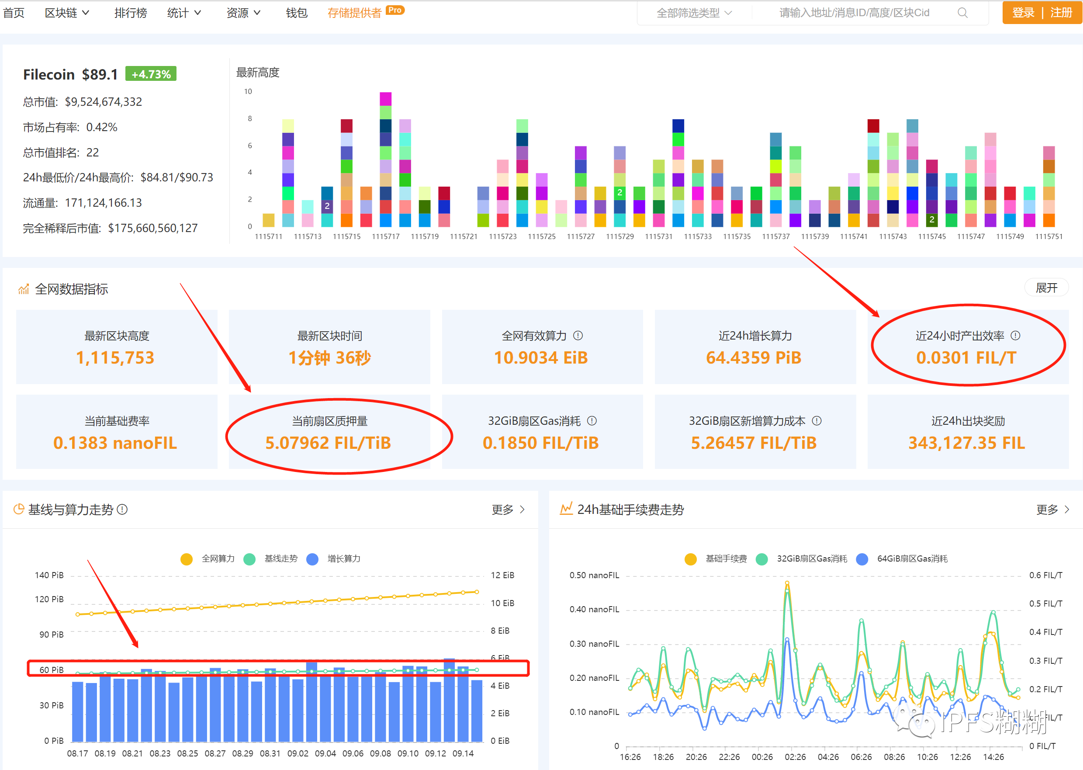The width and height of the screenshot is (1083, 770).
Task: Go to 首页 tab
Action: [14, 13]
